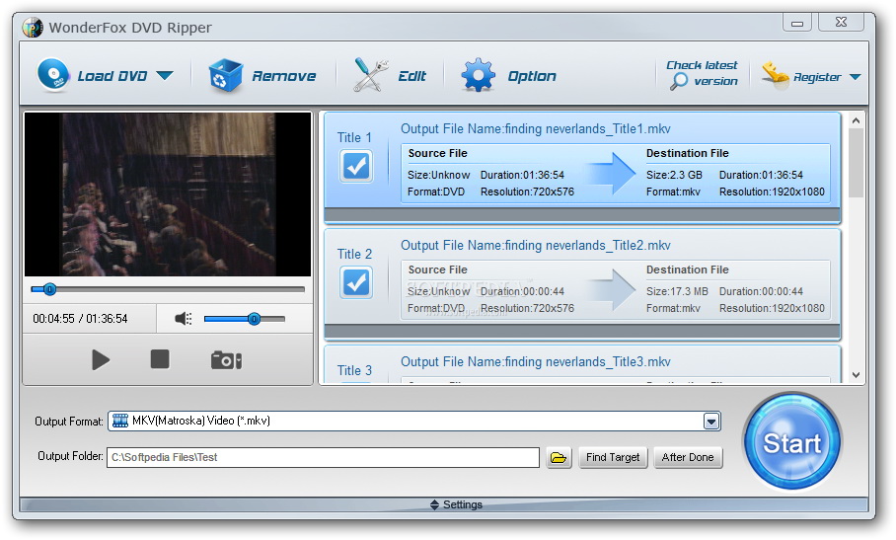The width and height of the screenshot is (896, 540).
Task: Click the Find Target button
Action: [613, 458]
